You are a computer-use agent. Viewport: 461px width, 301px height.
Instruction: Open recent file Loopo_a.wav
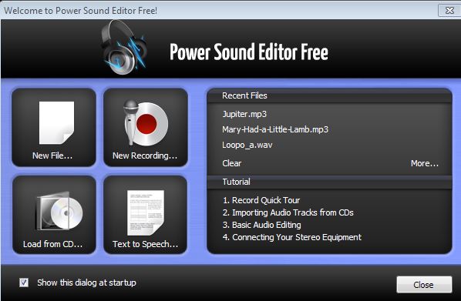[x=247, y=145]
